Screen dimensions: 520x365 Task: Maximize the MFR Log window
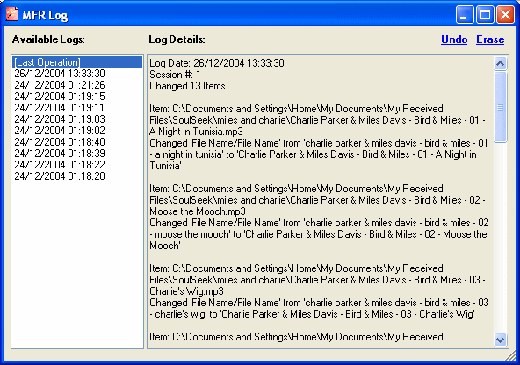485,15
